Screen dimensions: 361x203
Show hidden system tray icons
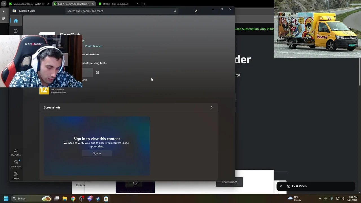pyautogui.click(x=320, y=198)
